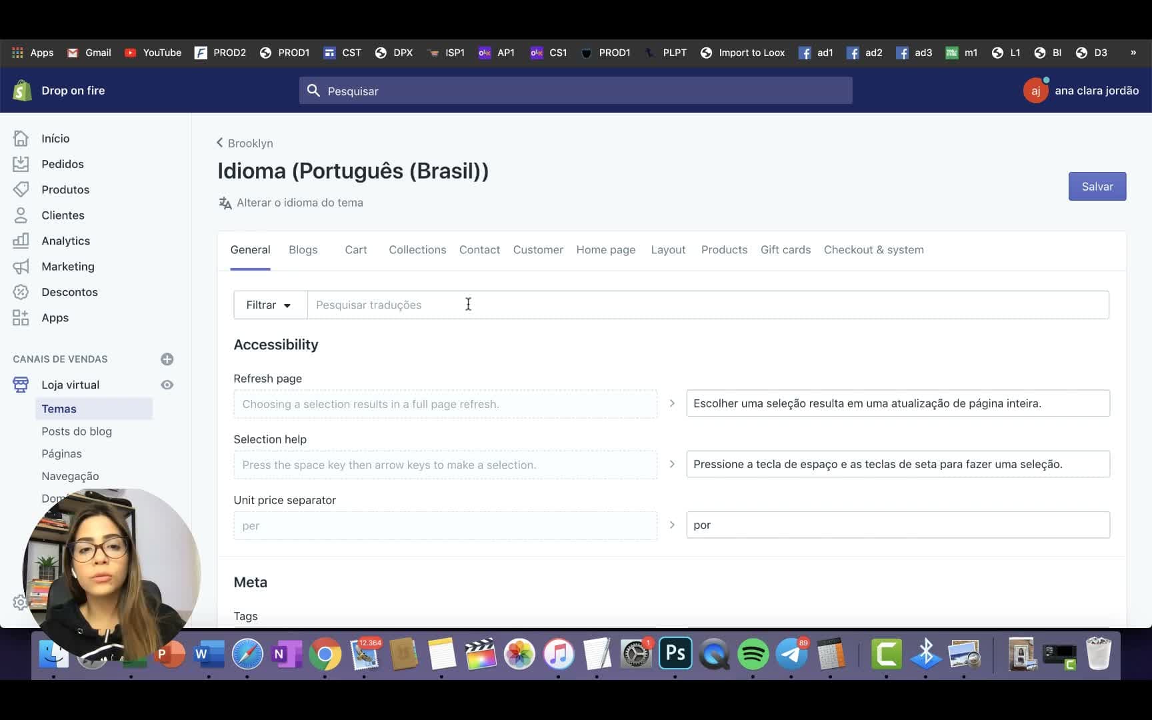
Task: Switch to Gift cards tab
Action: coord(785,250)
